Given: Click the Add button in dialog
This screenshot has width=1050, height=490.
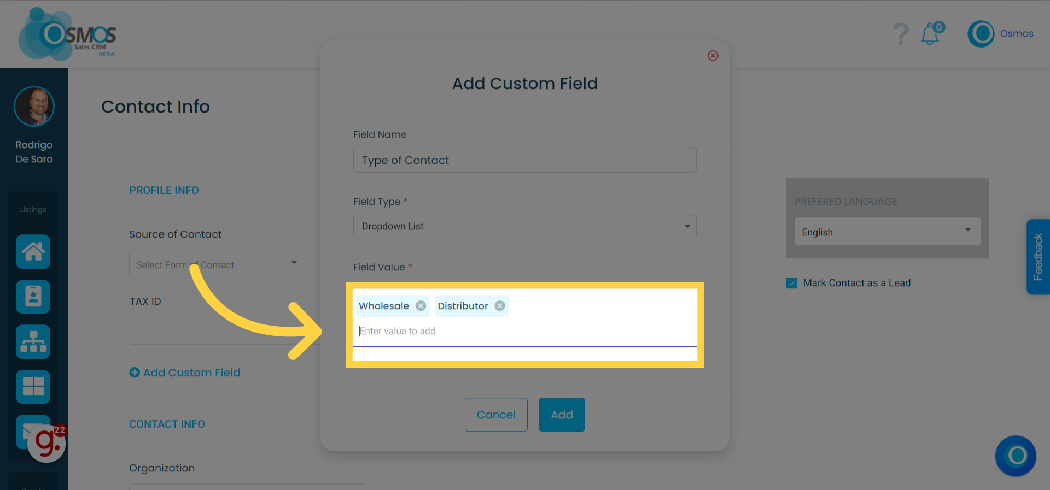Looking at the screenshot, I should click(562, 415).
